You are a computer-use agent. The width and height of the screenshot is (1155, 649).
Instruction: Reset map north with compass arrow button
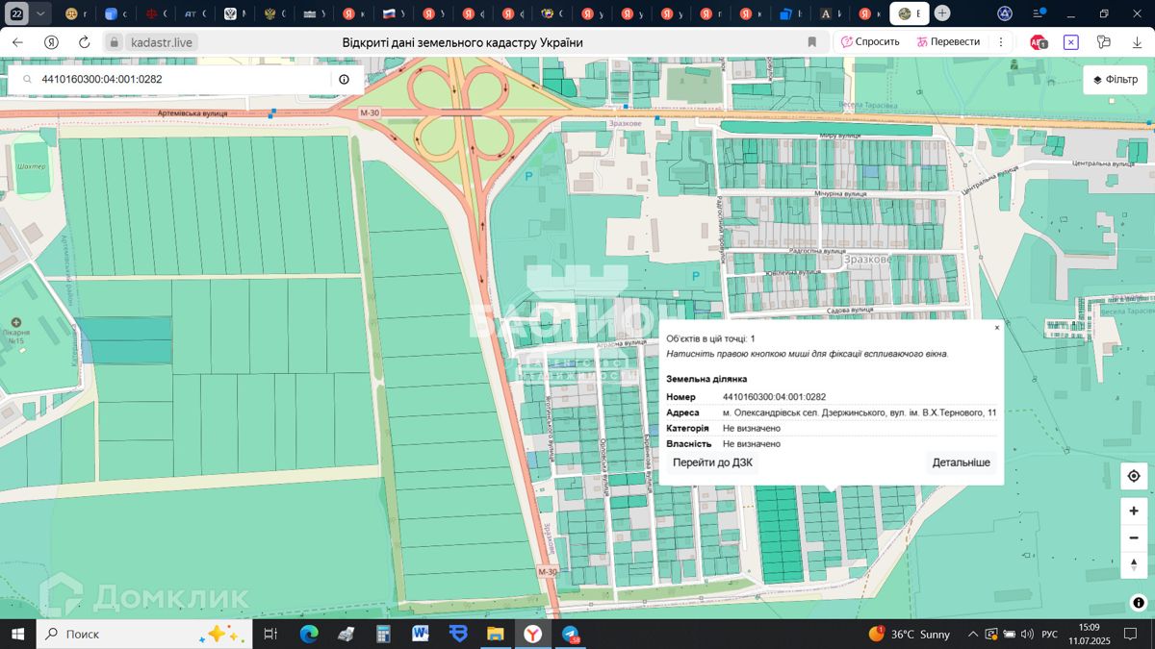(x=1134, y=564)
